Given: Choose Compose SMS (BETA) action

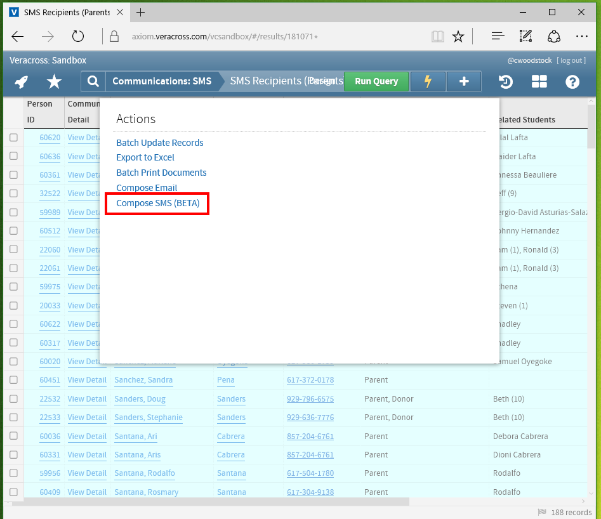Looking at the screenshot, I should coord(157,204).
